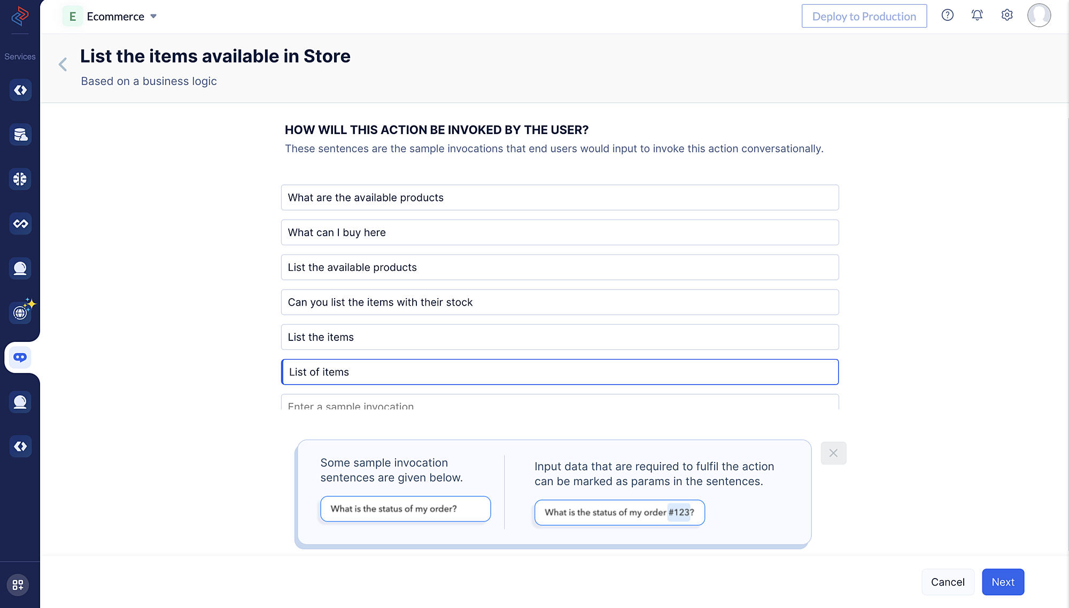Select the "What is the status of my order?" sample
This screenshot has width=1069, height=608.
point(405,509)
